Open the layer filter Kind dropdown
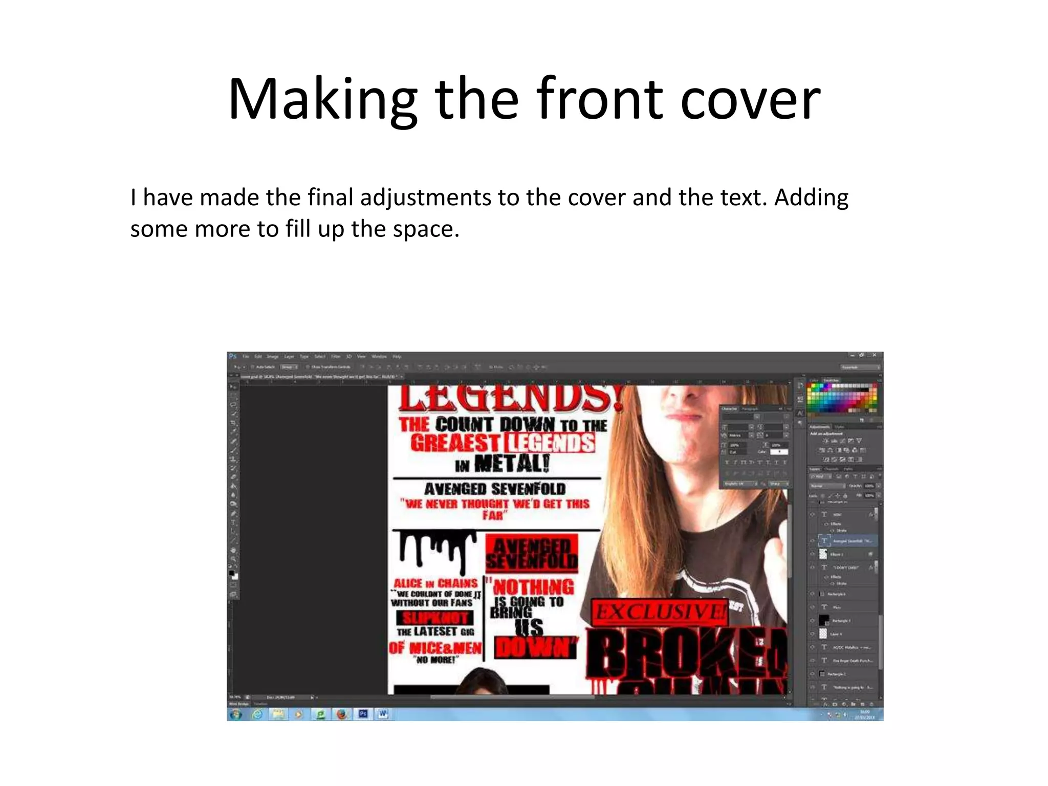The height and width of the screenshot is (786, 1048). pyautogui.click(x=820, y=476)
